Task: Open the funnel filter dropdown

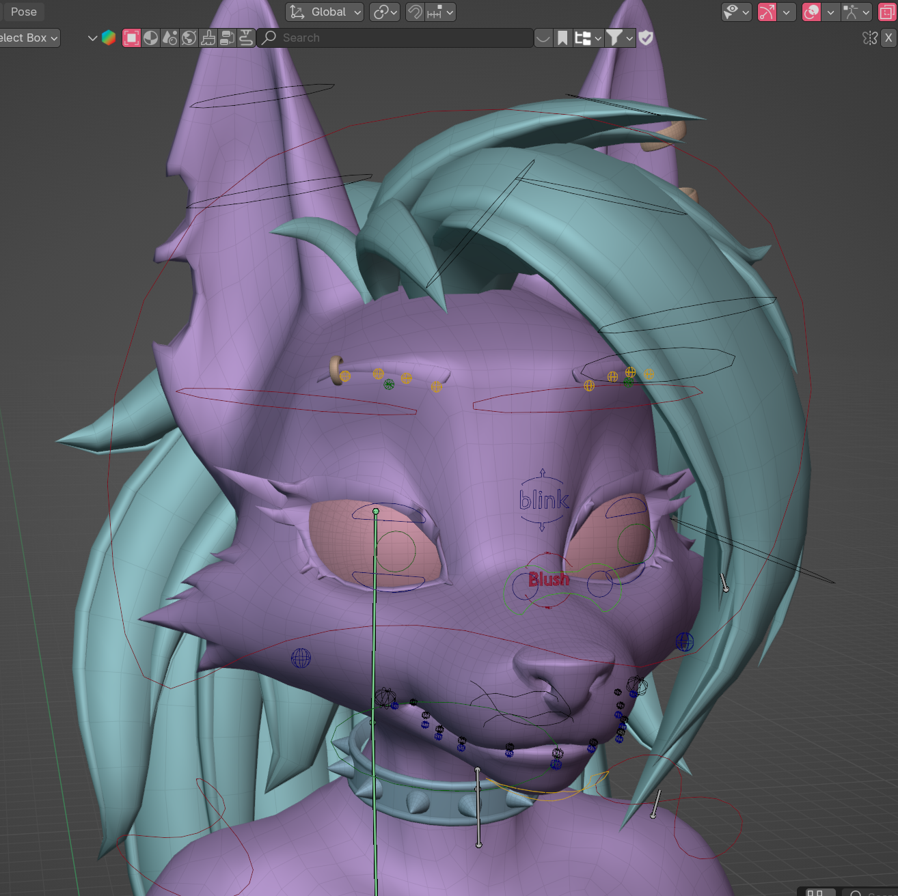Action: pos(620,38)
